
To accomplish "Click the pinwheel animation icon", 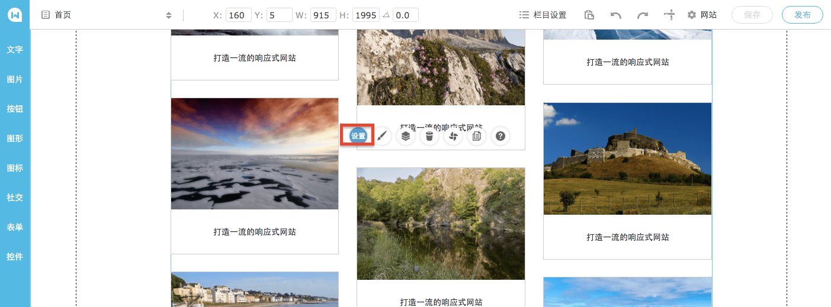I will pos(453,137).
